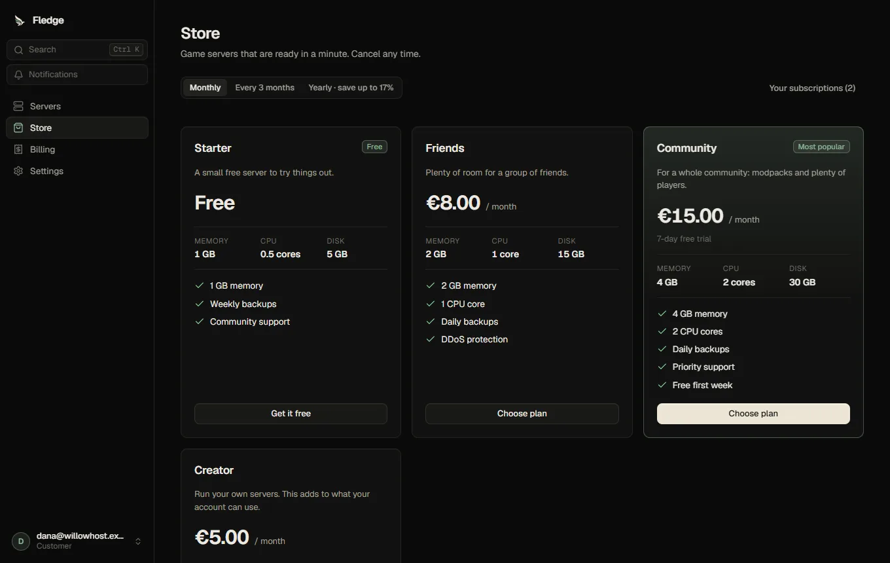Focus the Search input field
Screen dimensions: 890x563
pos(77,50)
